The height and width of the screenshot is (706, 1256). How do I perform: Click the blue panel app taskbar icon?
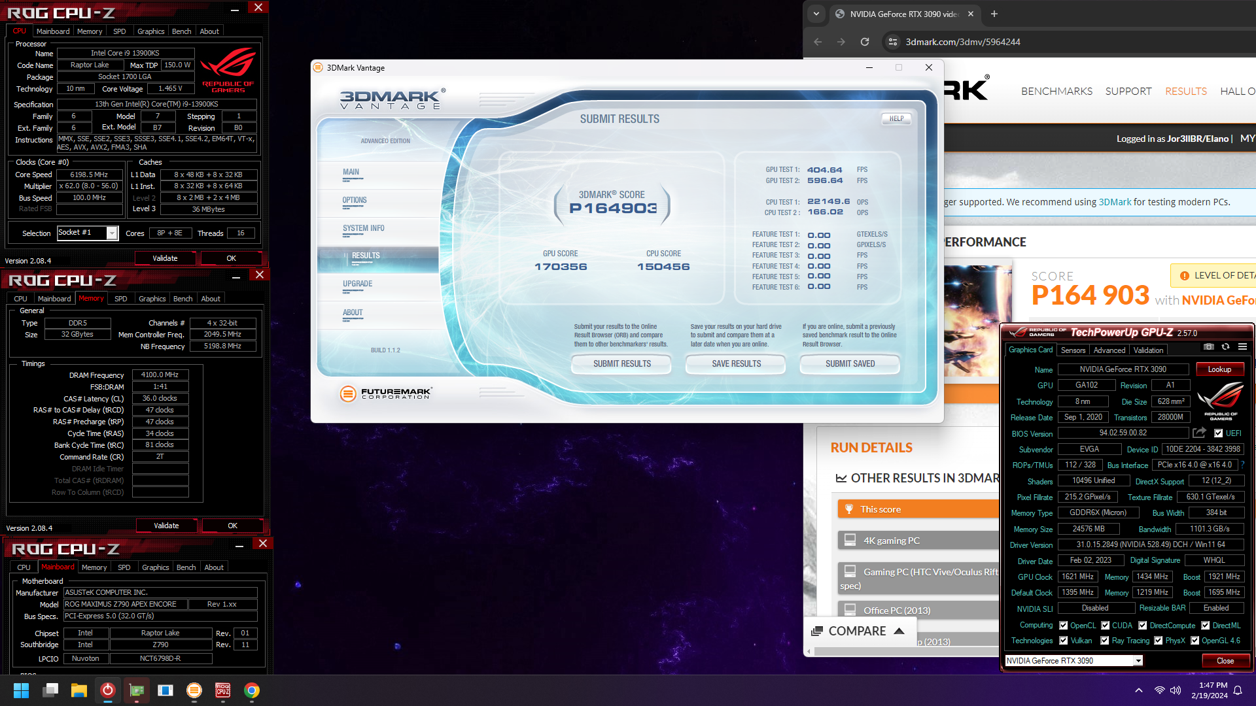coord(166,690)
